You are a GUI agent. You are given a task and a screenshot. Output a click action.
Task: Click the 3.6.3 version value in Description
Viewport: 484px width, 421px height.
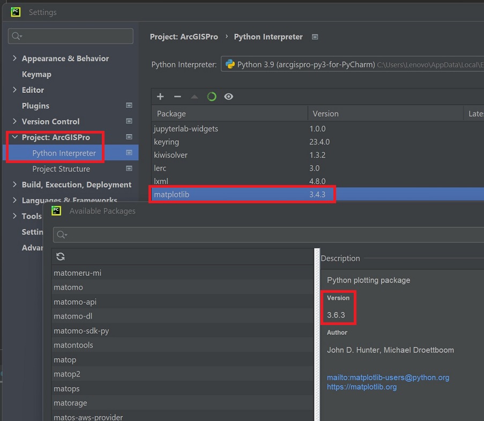(336, 315)
